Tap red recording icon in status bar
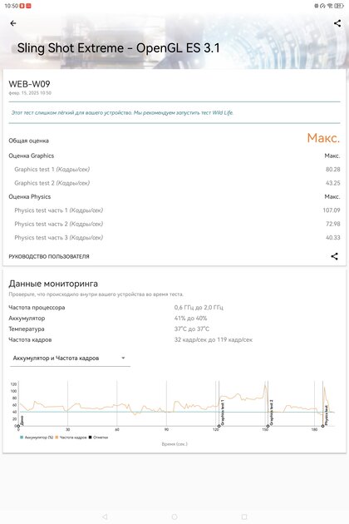Image resolution: width=349 pixels, height=524 pixels. 22,6
